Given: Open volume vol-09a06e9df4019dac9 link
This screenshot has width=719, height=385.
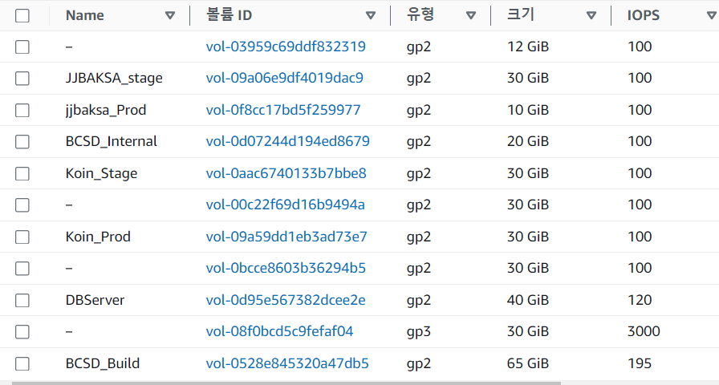Looking at the screenshot, I should tap(284, 78).
